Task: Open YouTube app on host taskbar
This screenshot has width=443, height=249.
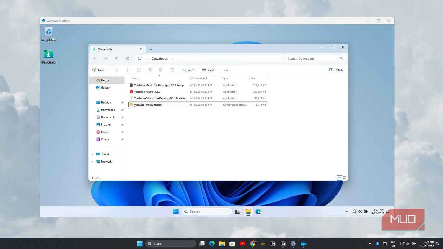Action: coord(242,244)
